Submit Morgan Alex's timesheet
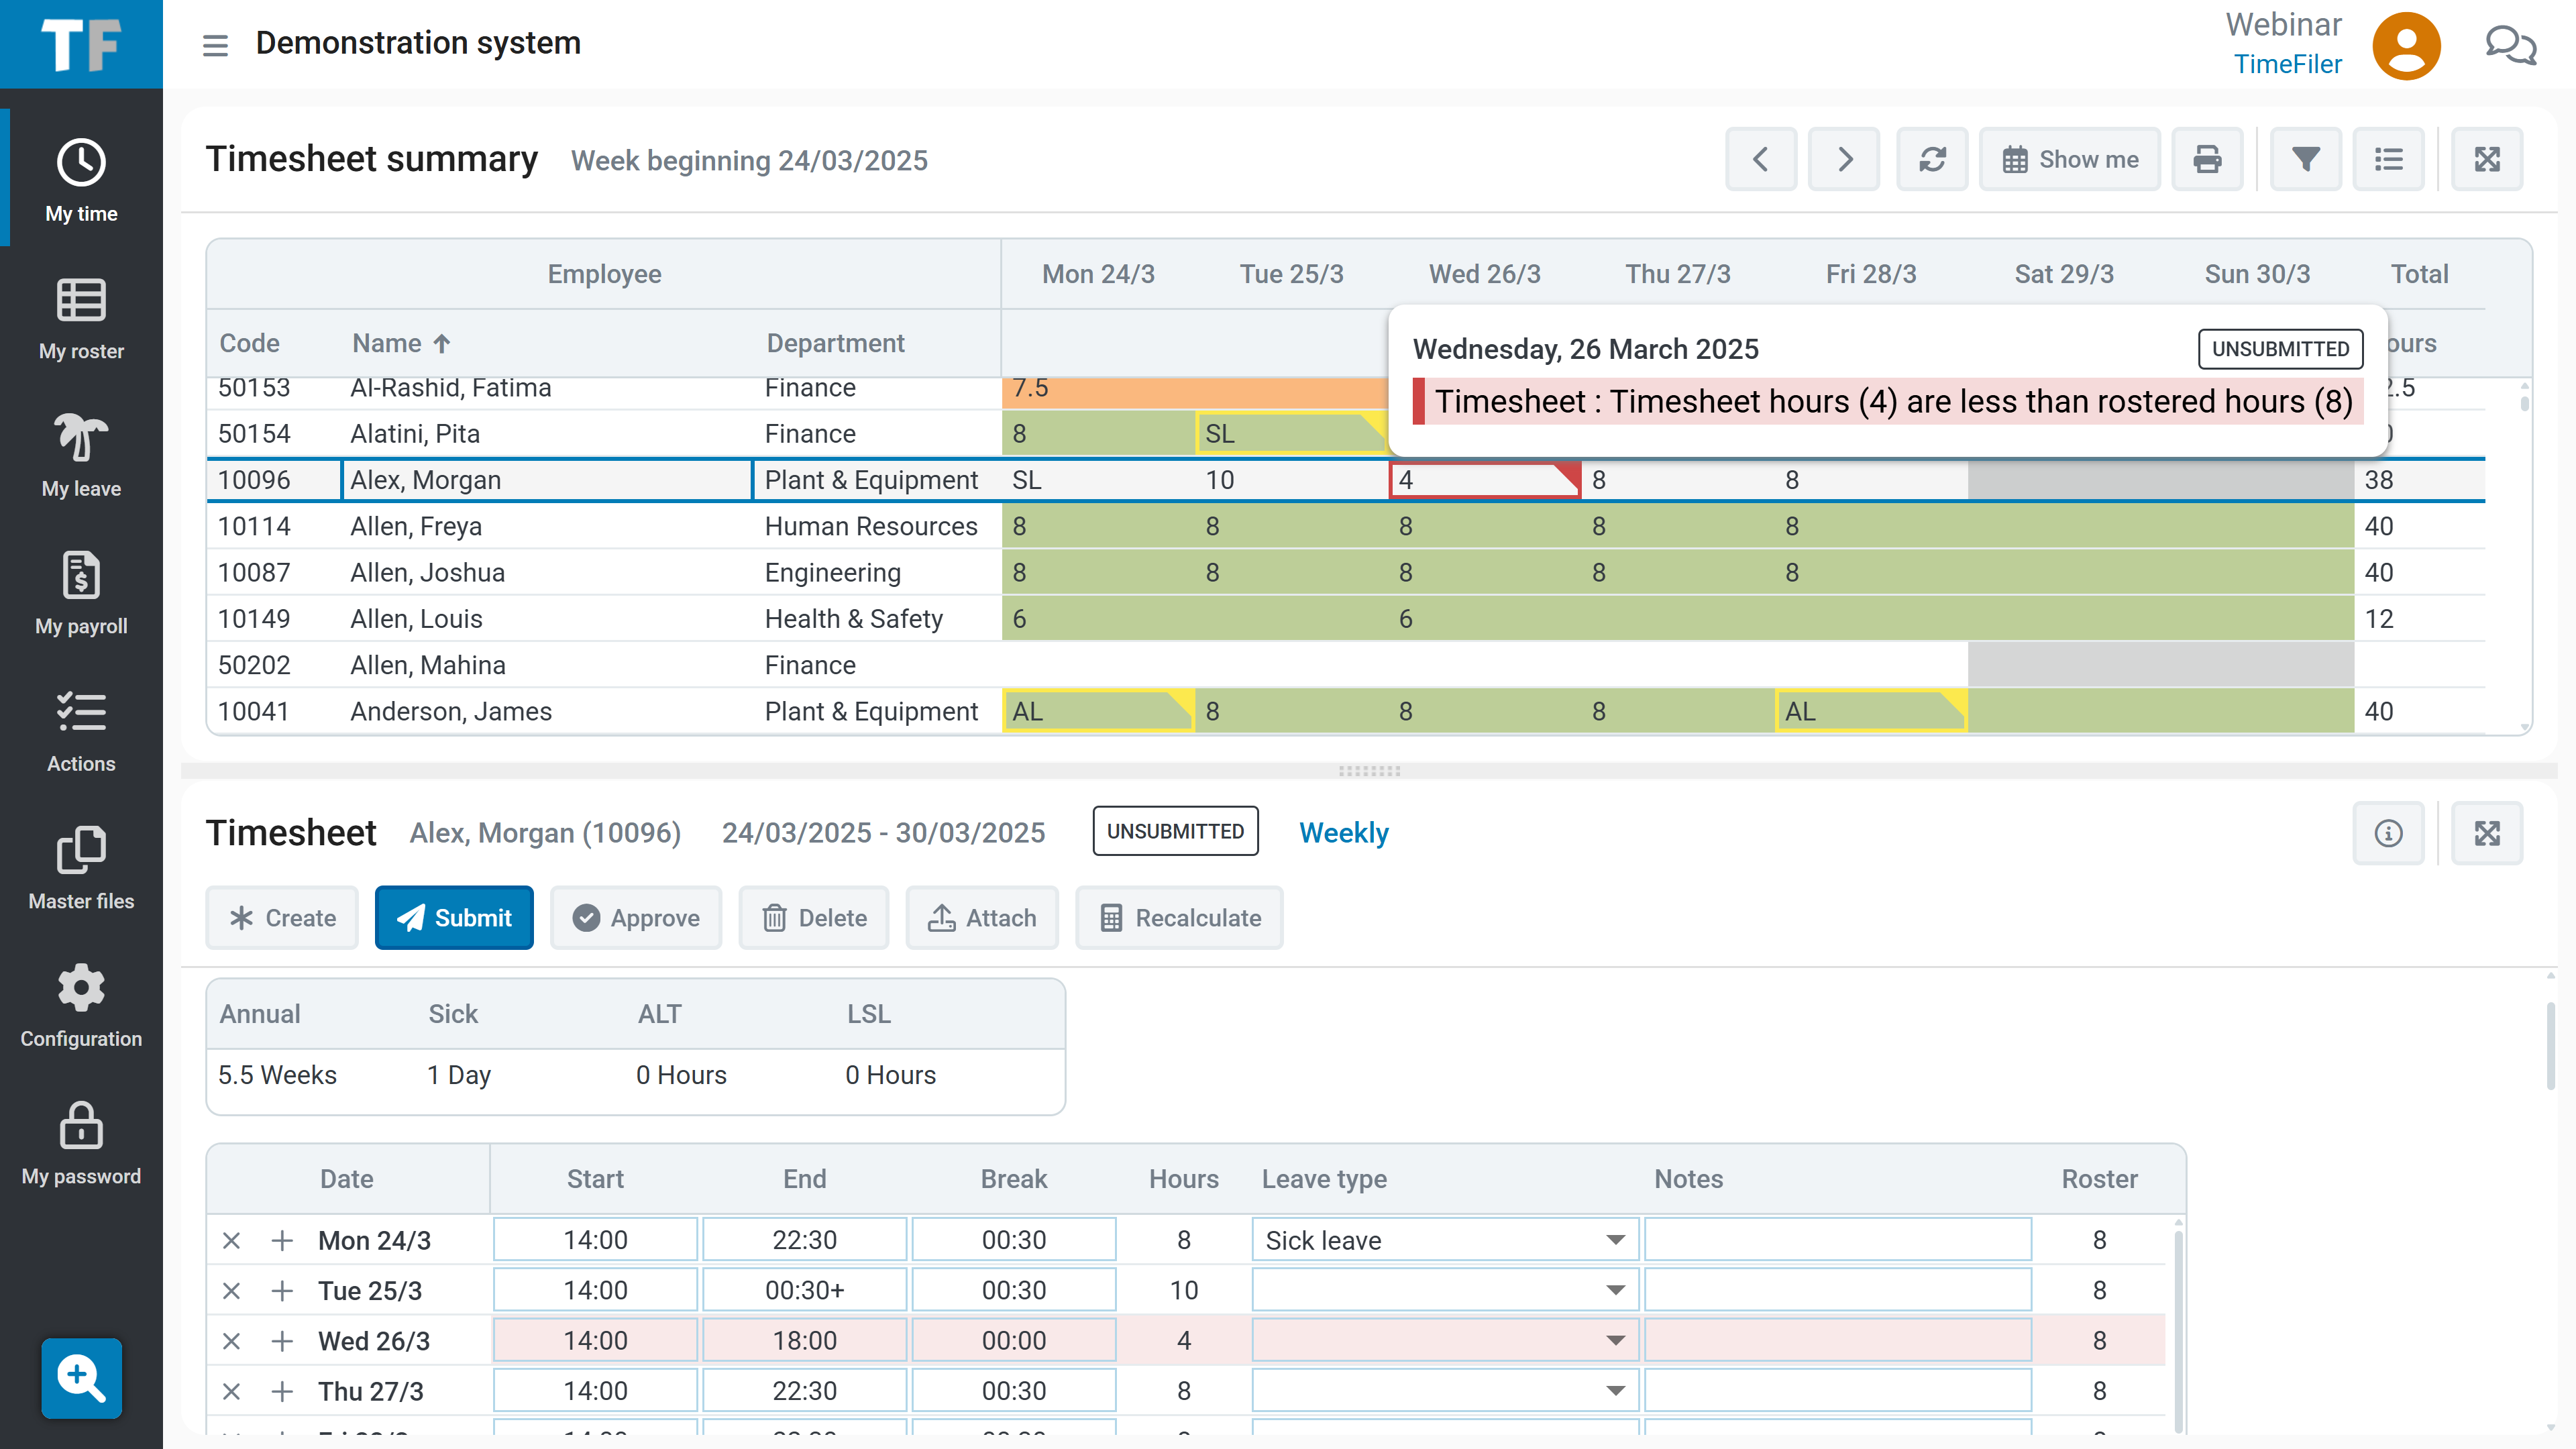This screenshot has height=1449, width=2576. coord(453,917)
